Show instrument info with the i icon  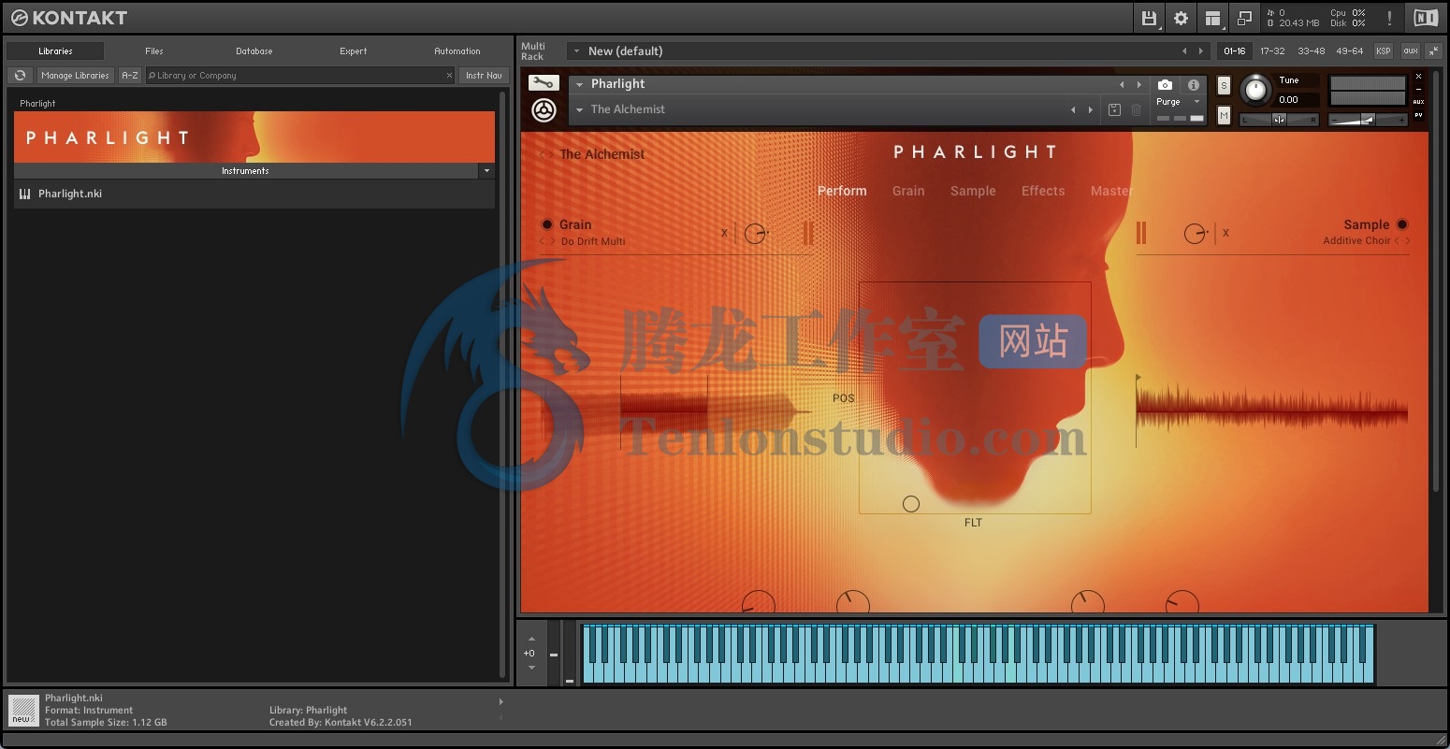(x=1193, y=85)
